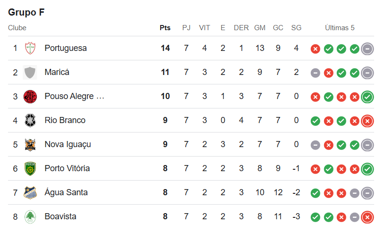The image size is (385, 232).
Task: Open the Portuguesa team name
Action: click(66, 48)
